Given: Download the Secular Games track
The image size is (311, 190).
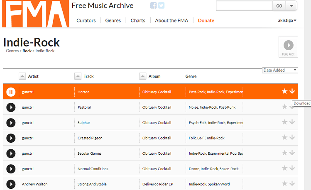Looking at the screenshot, I should 292,153.
